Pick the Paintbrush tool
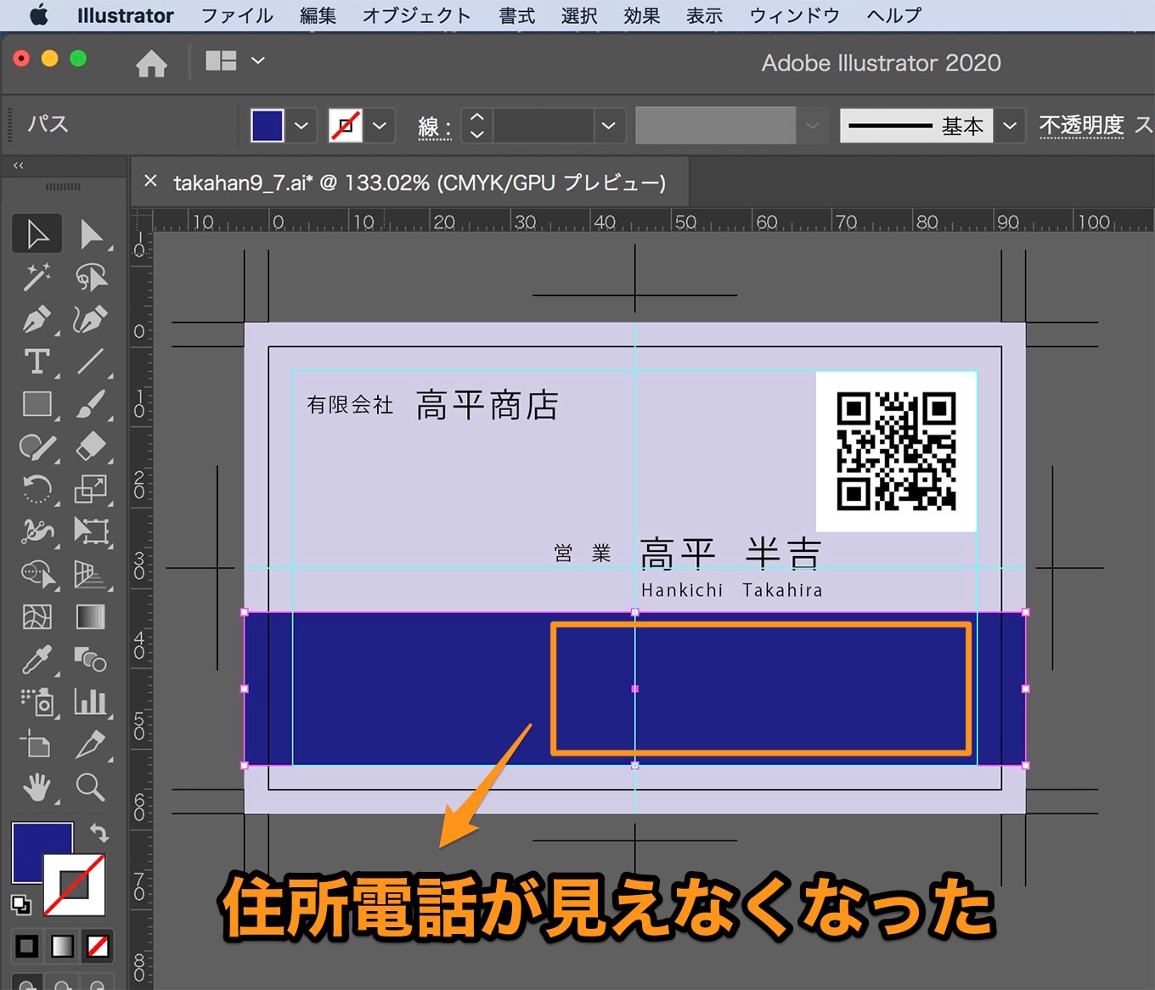Image resolution: width=1155 pixels, height=990 pixels. click(x=92, y=404)
